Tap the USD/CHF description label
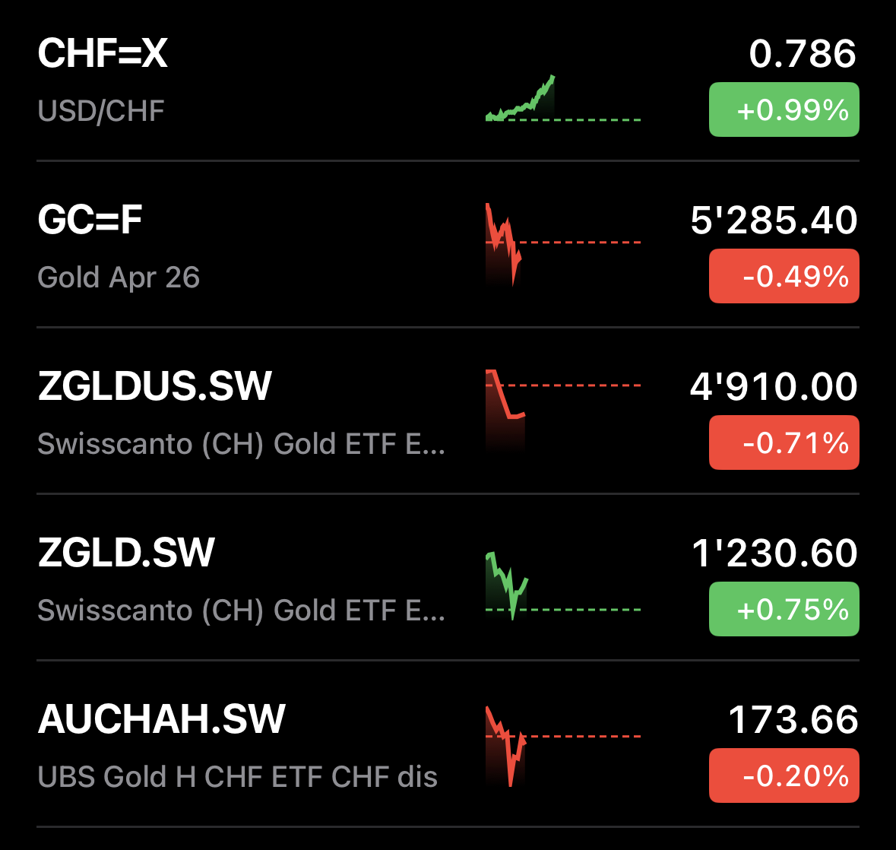Screen dimensions: 896x850 tap(101, 111)
